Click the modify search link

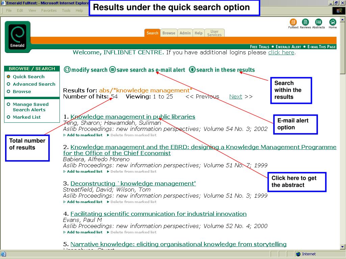point(89,70)
